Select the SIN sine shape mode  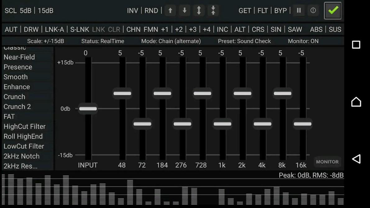(276, 29)
